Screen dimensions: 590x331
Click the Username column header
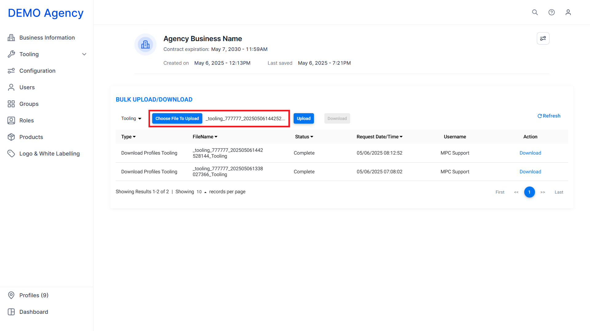(x=455, y=137)
